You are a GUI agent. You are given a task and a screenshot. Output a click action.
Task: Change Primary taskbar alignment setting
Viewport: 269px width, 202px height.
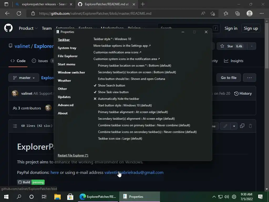(x=133, y=112)
